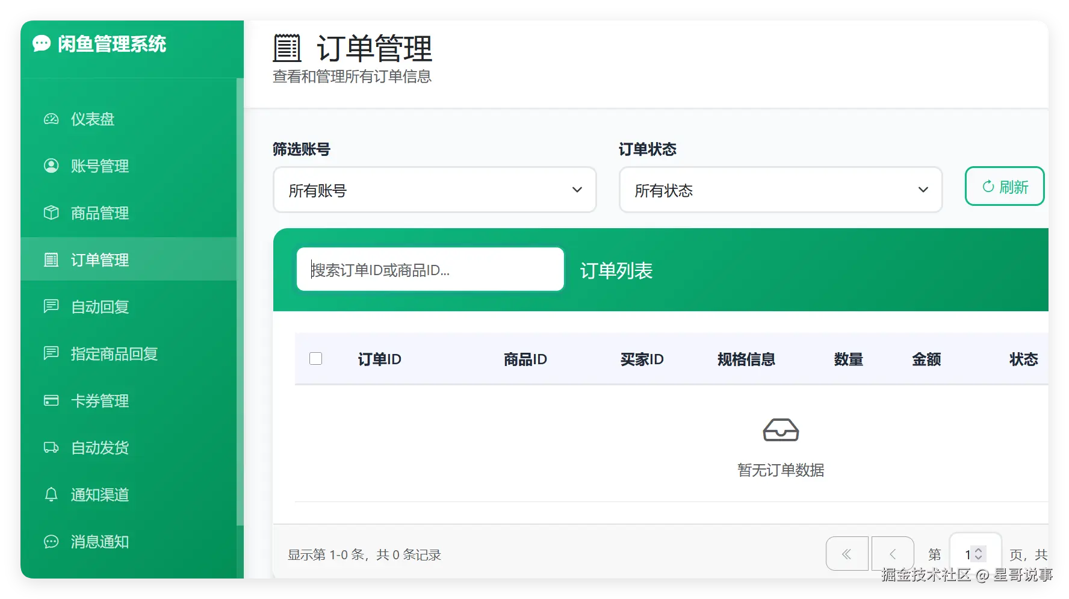The height and width of the screenshot is (599, 1069).
Task: Open the 指定商品回复 menu item
Action: (129, 353)
